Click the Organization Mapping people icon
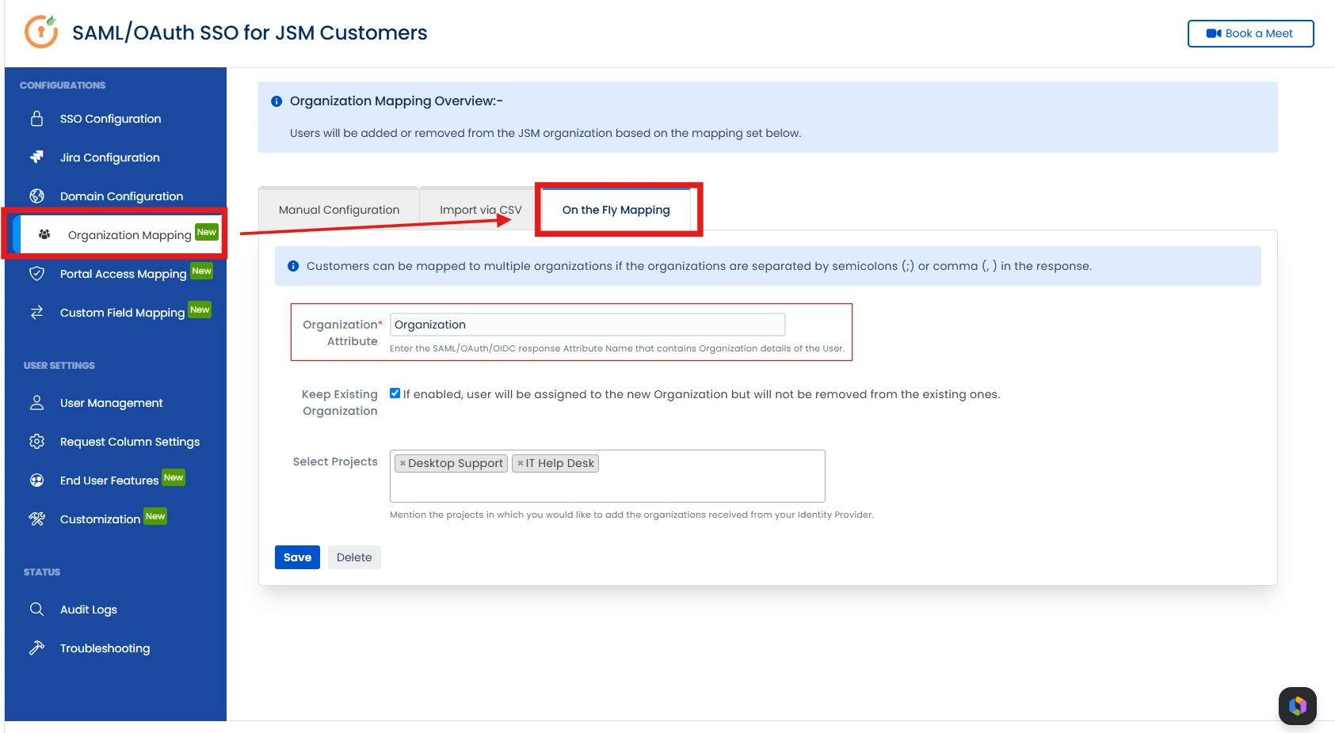1335x733 pixels. (x=44, y=234)
